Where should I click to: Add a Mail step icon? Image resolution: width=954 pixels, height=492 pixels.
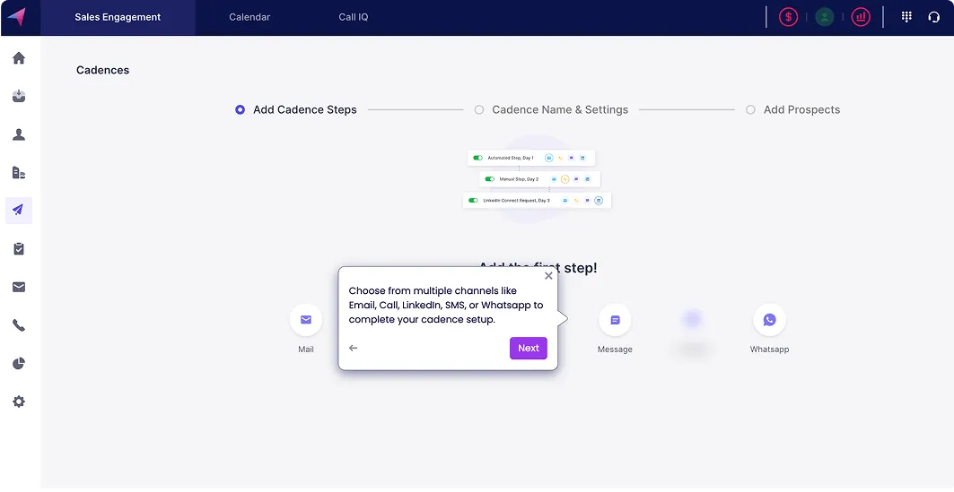point(306,320)
